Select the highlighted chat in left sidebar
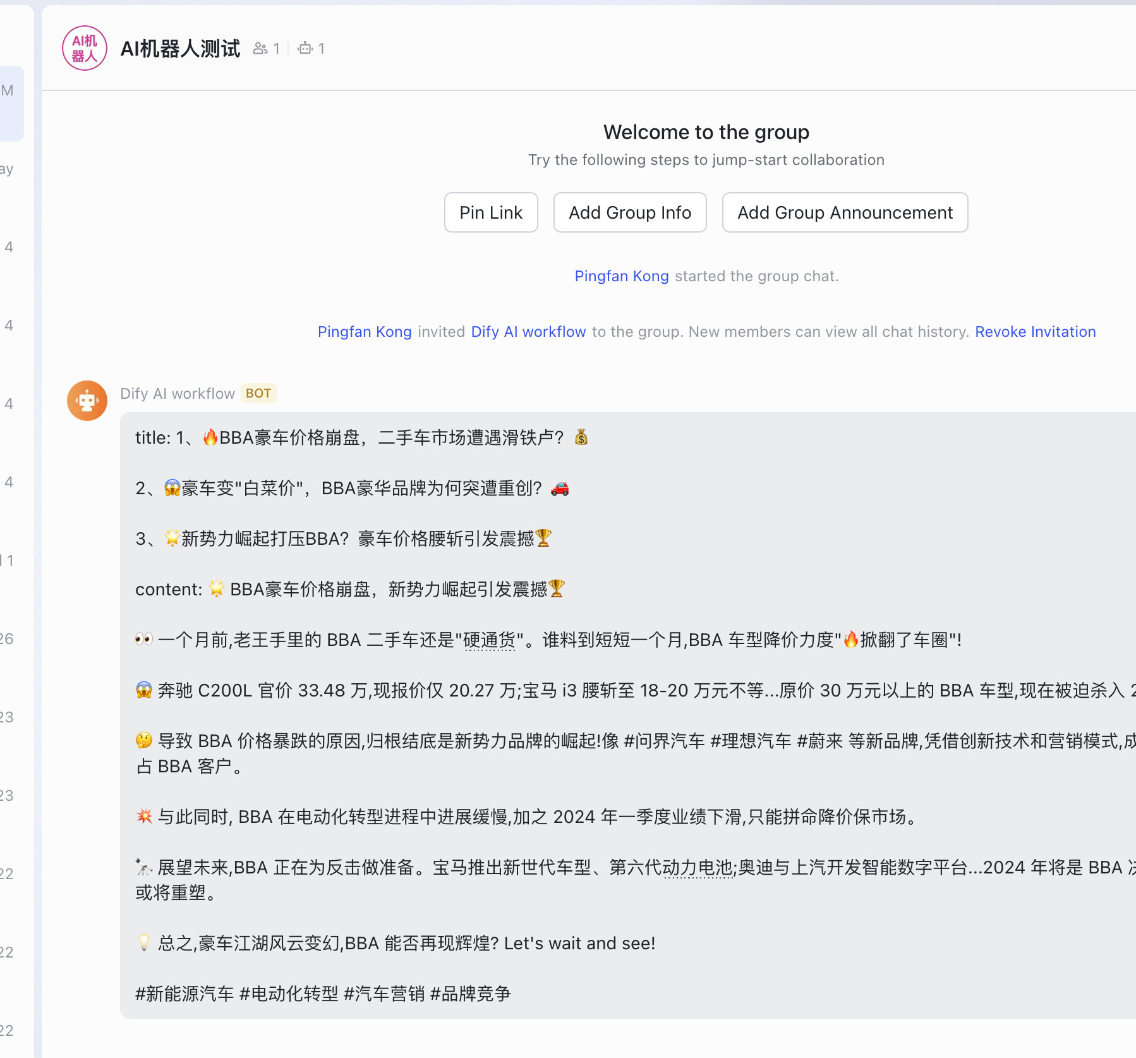This screenshot has height=1058, width=1136. click(x=11, y=104)
